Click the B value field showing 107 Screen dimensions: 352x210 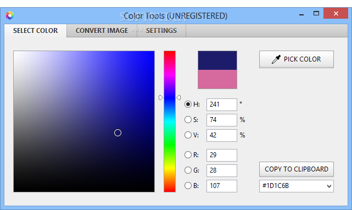pyautogui.click(x=221, y=186)
